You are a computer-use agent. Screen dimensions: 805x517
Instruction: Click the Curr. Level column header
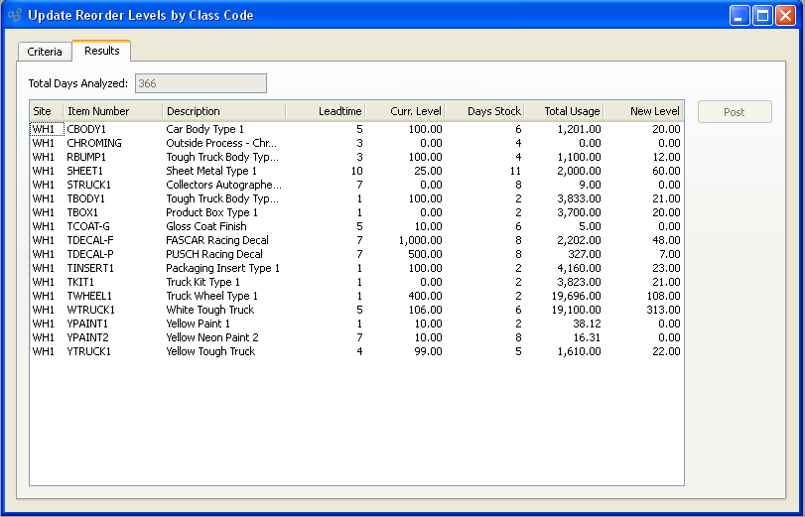405,111
